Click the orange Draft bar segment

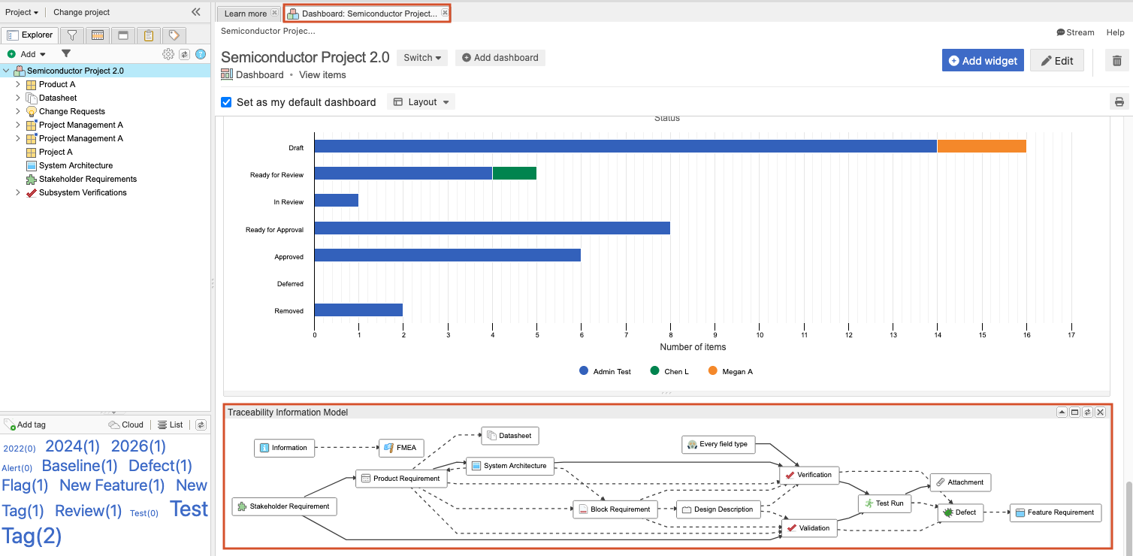(981, 147)
